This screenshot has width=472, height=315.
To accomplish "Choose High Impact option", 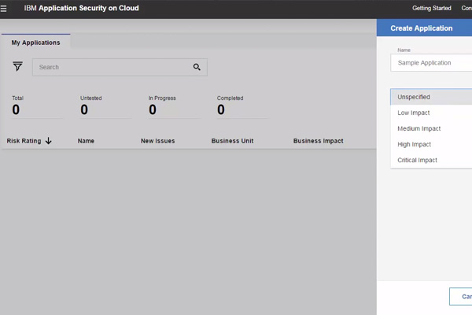I will [x=431, y=144].
